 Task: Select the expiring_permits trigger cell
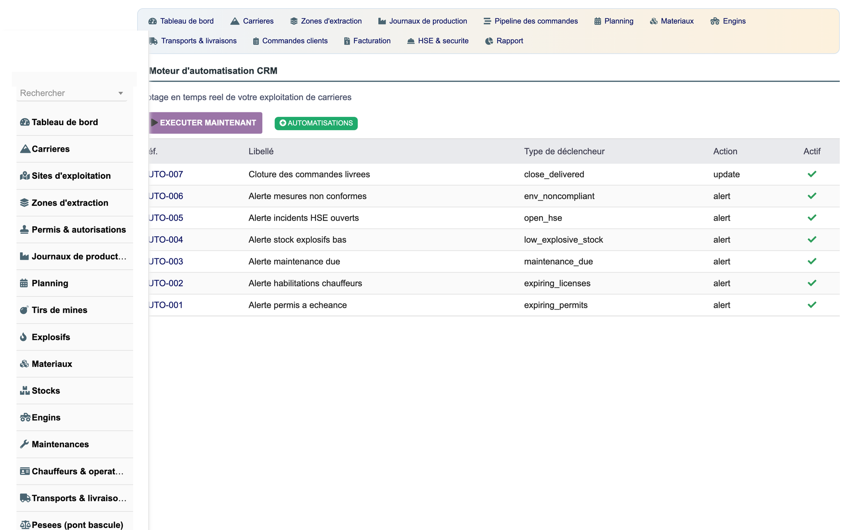pos(556,305)
